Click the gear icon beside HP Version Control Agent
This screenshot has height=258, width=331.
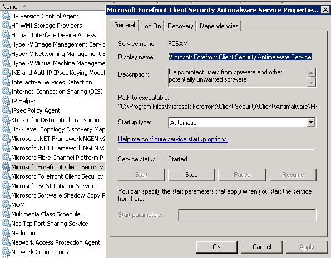coord(6,16)
